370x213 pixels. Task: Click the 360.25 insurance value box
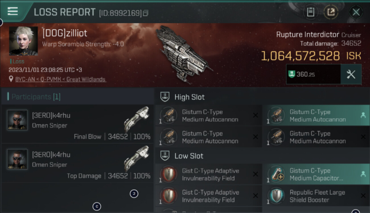point(313,74)
